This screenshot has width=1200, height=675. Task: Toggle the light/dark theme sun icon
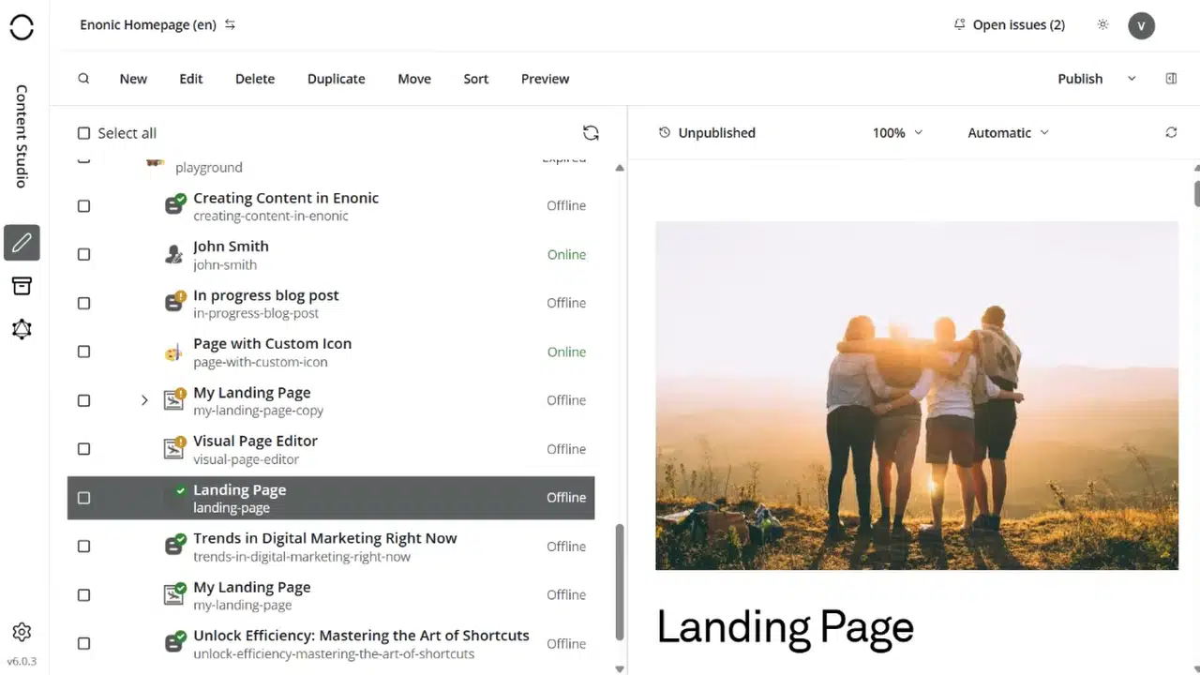coord(1102,25)
